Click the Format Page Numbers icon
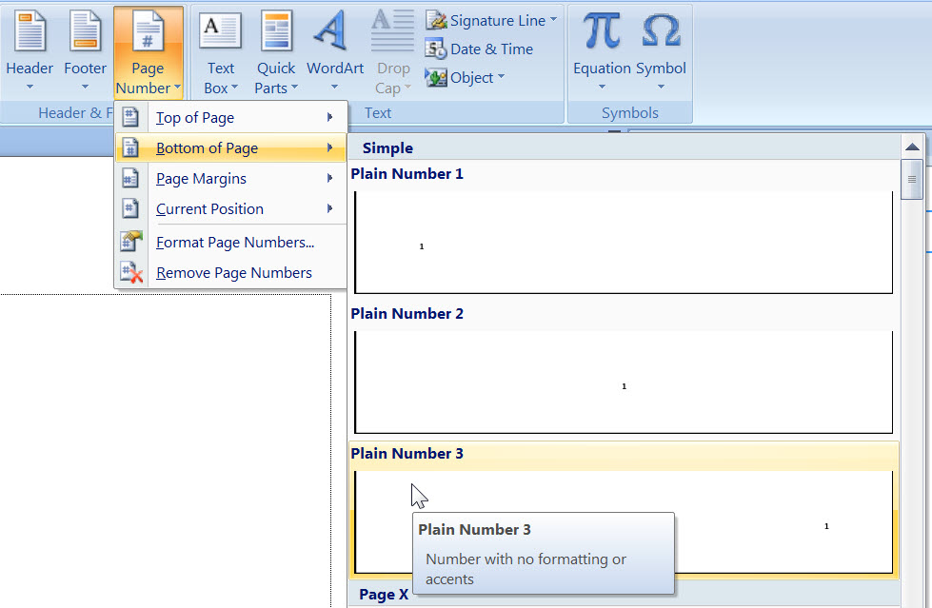This screenshot has height=608, width=932. point(131,242)
